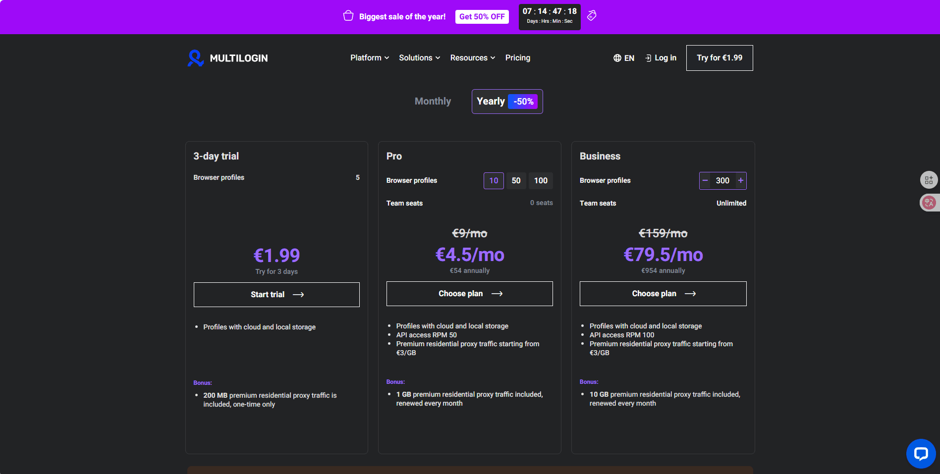Expand the Solutions menu
940x474 pixels.
(419, 58)
